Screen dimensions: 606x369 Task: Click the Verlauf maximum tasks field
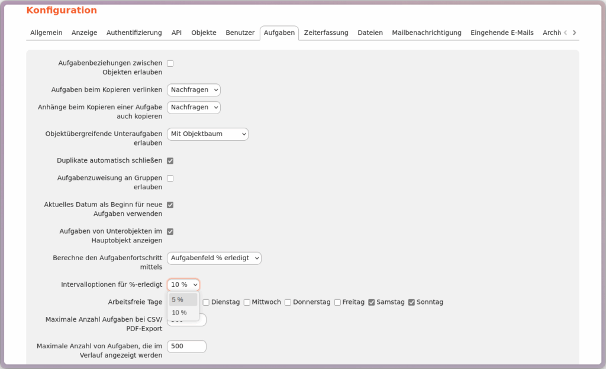point(186,347)
